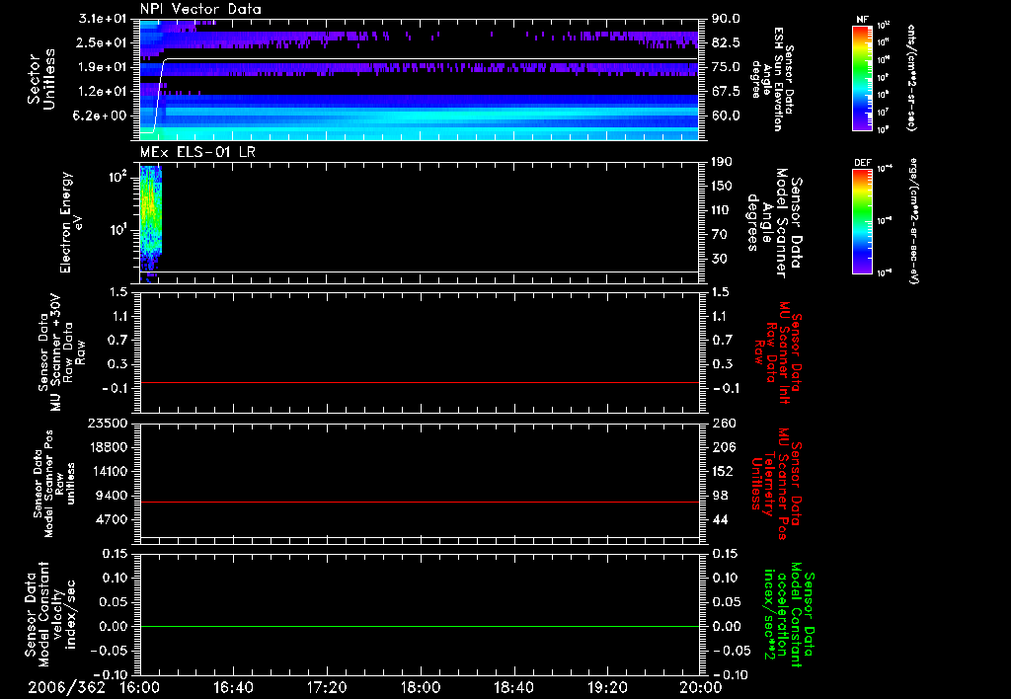Click the red 'MU Scanner Pos Telemetry' axis label
This screenshot has height=699, width=1011.
pos(777,484)
